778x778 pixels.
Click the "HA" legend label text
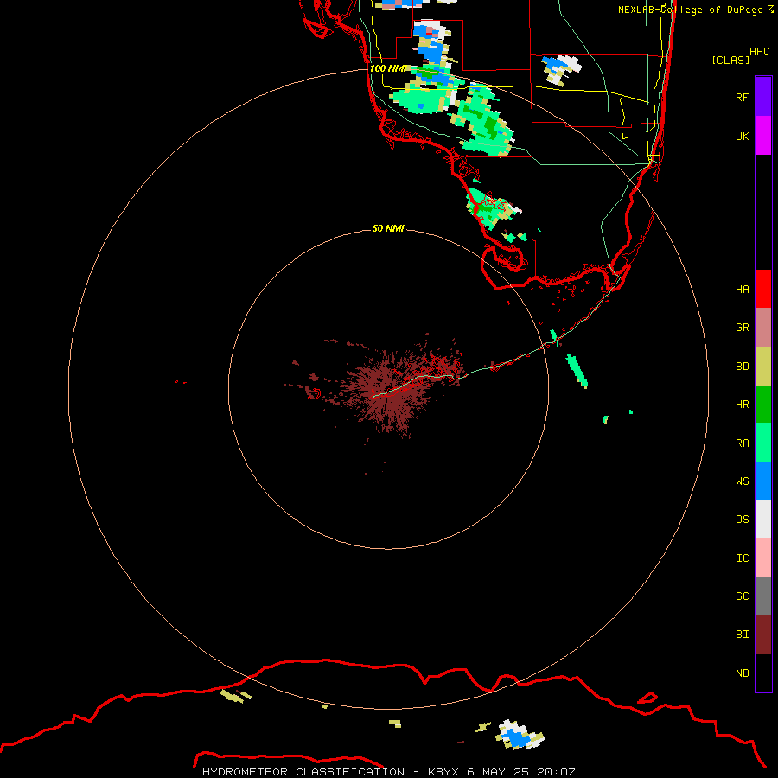[742, 289]
